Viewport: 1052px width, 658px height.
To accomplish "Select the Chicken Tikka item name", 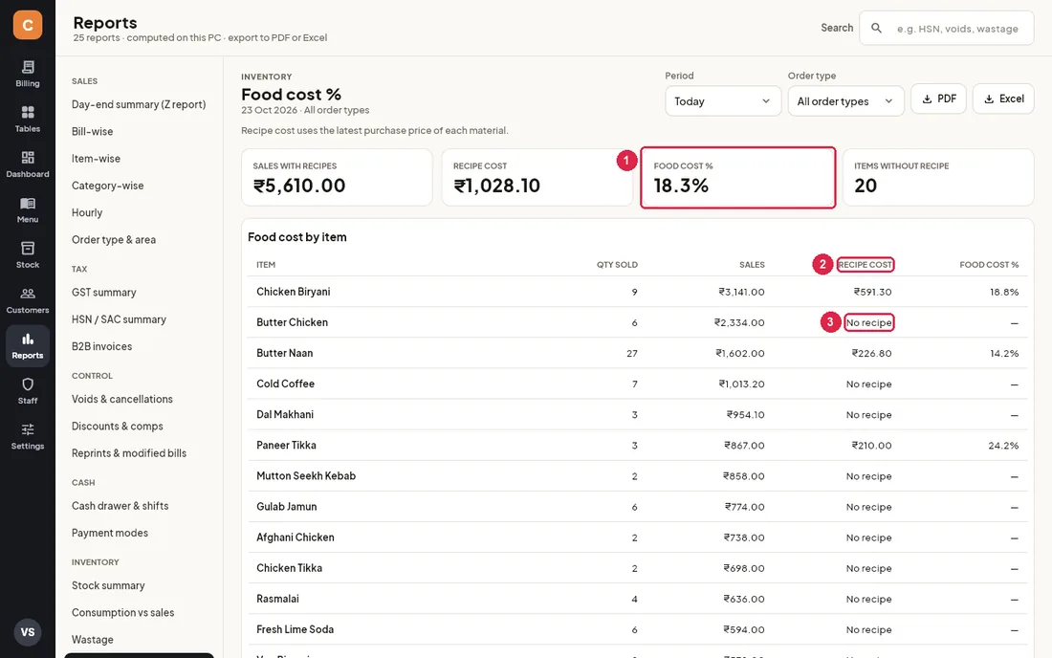I will pos(289,568).
